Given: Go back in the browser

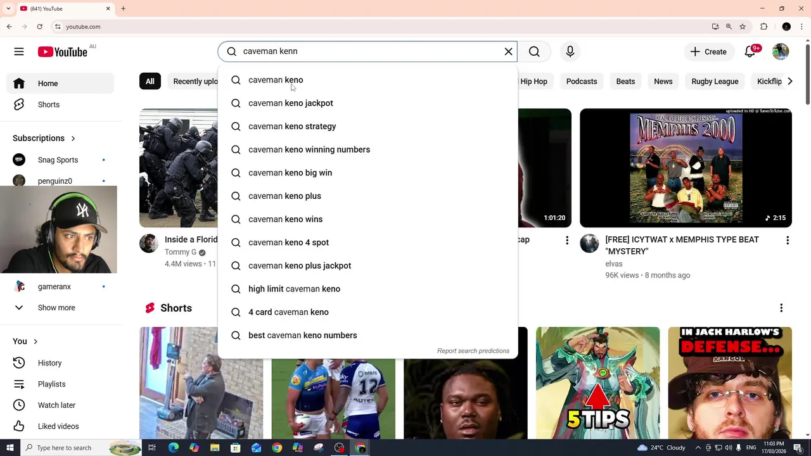Looking at the screenshot, I should coord(10,27).
